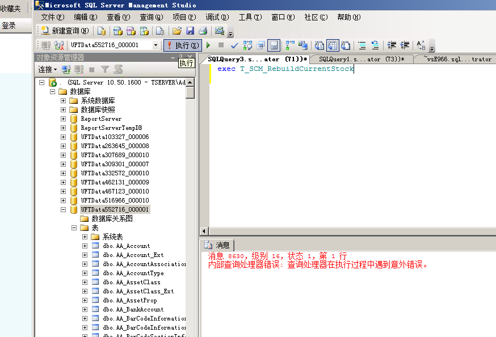
Task: Collapse the 数据库 folder node
Action: tap(52, 92)
